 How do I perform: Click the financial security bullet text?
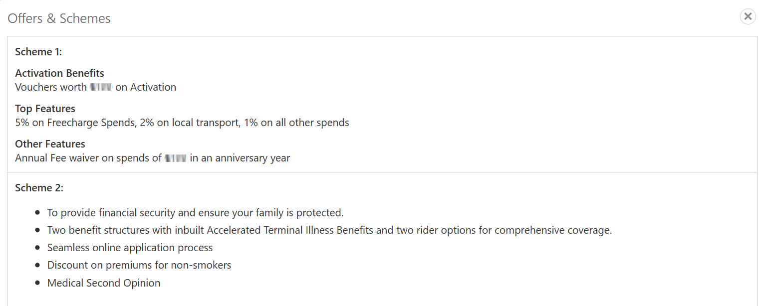point(195,213)
